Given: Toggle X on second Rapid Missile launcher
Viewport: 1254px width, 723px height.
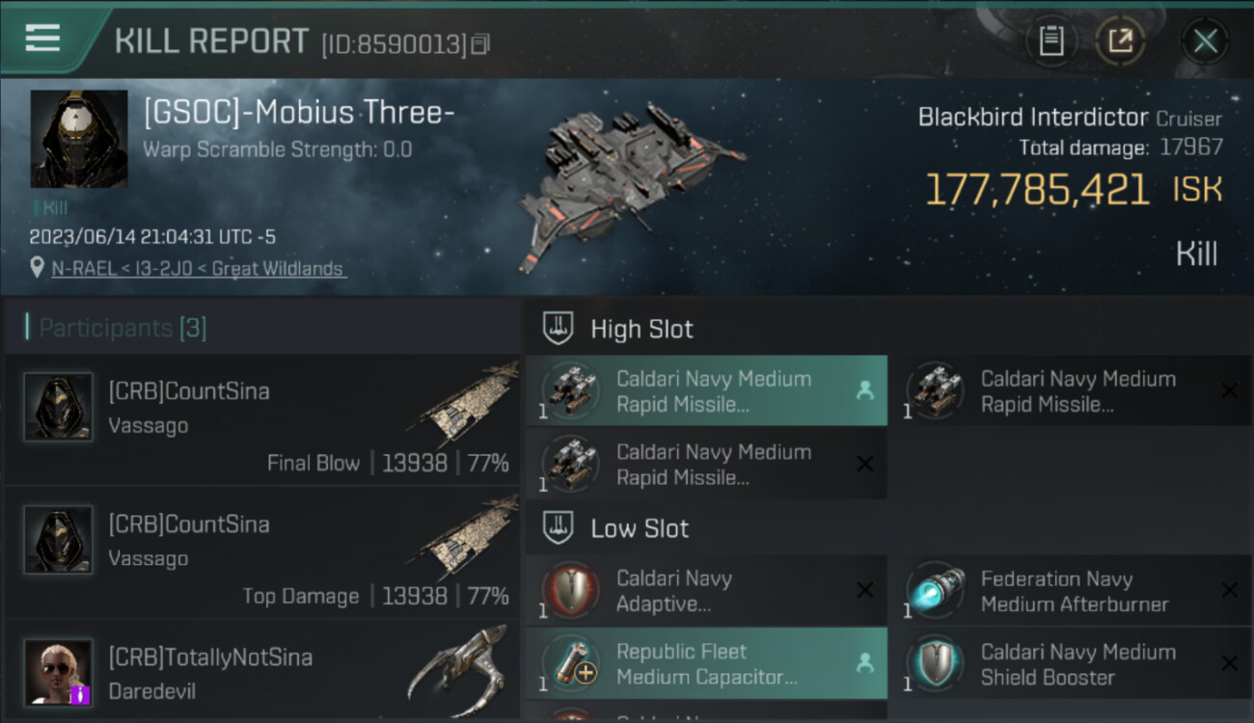Looking at the screenshot, I should (1229, 390).
